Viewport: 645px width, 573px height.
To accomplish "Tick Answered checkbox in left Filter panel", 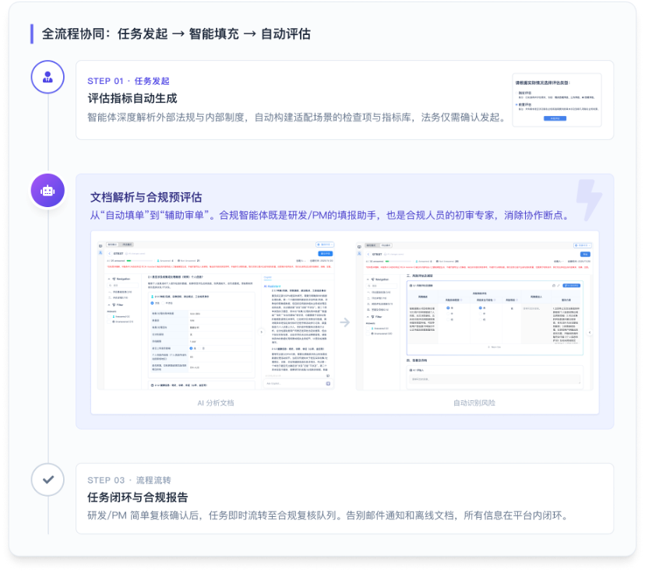I will (109, 317).
